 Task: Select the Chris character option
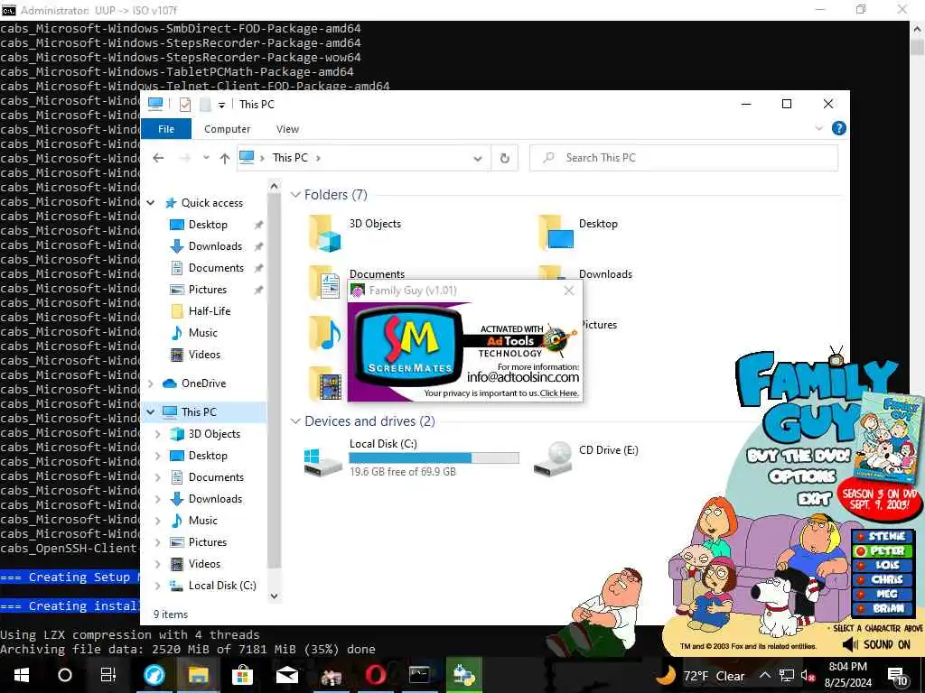(x=883, y=580)
